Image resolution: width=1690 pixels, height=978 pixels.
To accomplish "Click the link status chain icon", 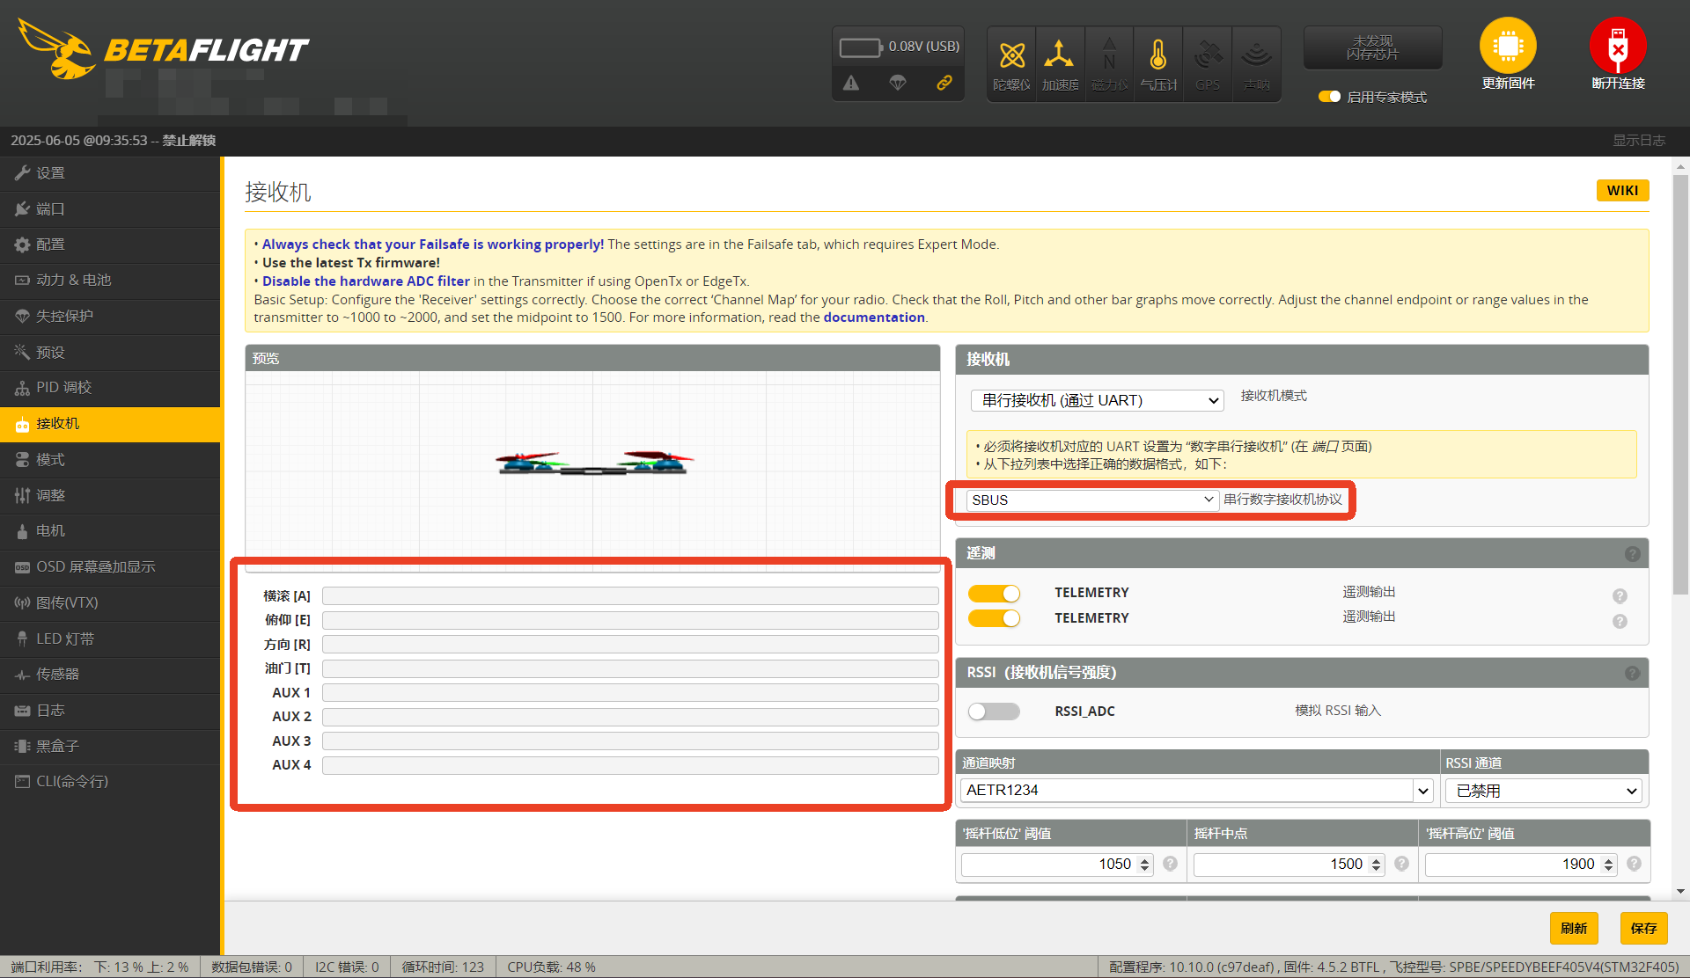I will pyautogui.click(x=944, y=83).
